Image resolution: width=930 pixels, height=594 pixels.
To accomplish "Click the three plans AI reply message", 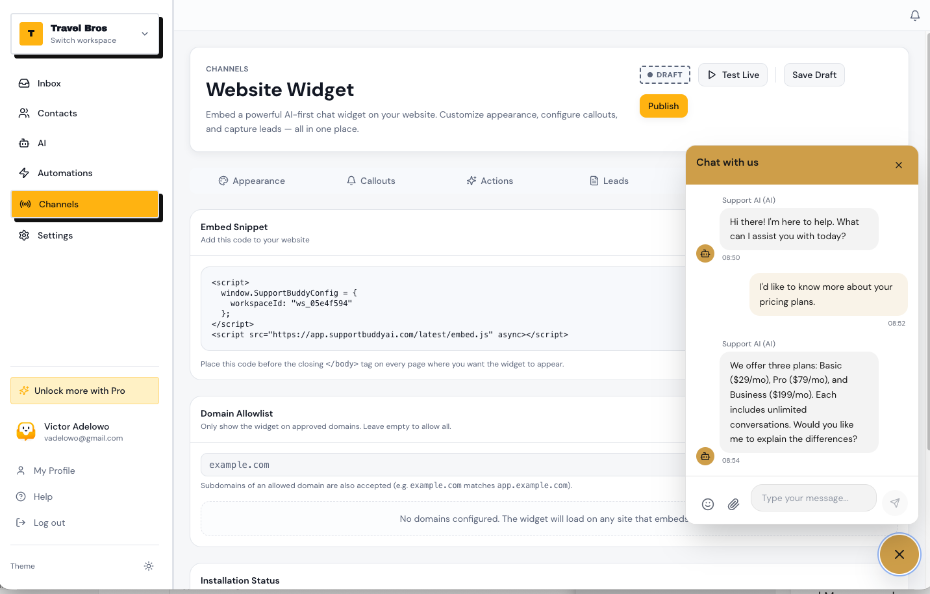I will click(799, 402).
